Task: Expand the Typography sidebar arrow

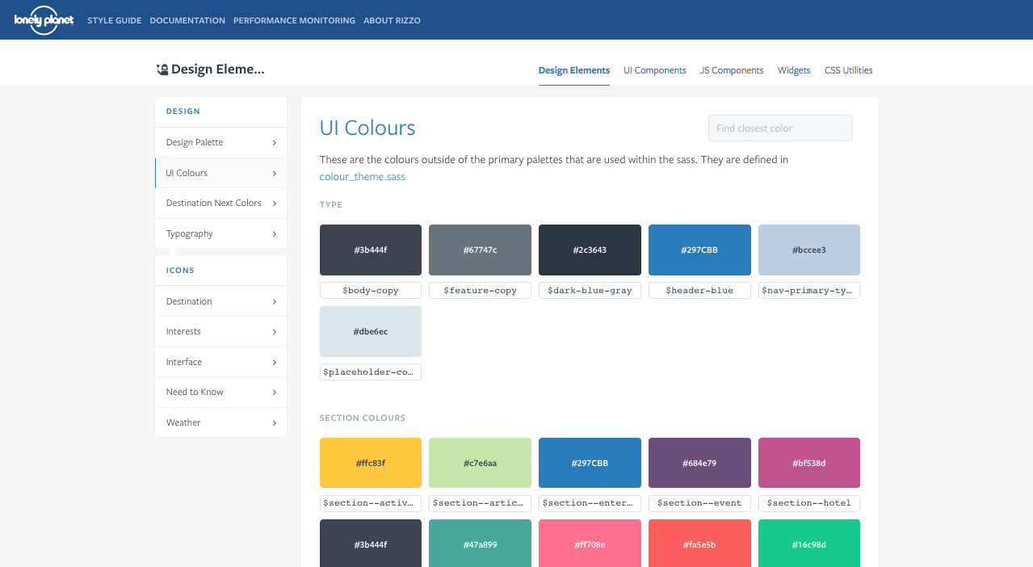Action: pyautogui.click(x=275, y=234)
